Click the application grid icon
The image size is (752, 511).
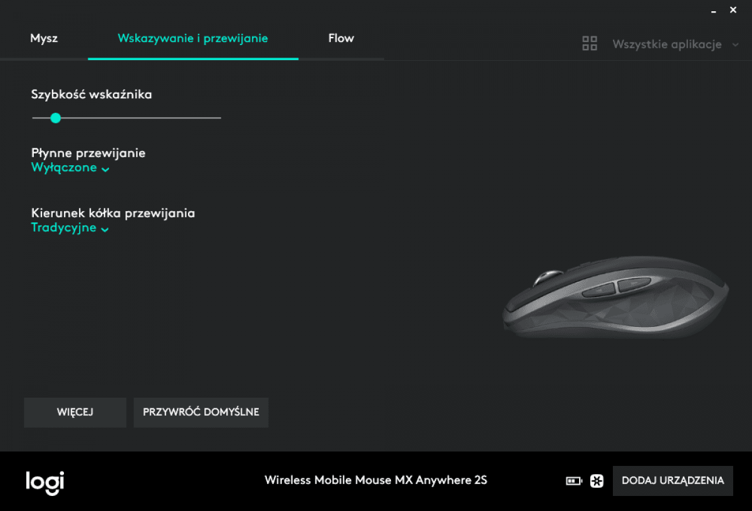[x=590, y=44]
